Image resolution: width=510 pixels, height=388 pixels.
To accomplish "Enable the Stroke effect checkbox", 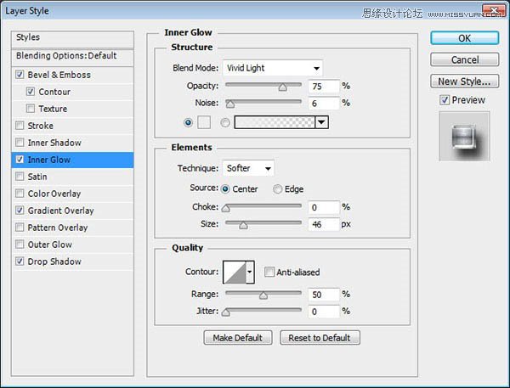I will (20, 126).
